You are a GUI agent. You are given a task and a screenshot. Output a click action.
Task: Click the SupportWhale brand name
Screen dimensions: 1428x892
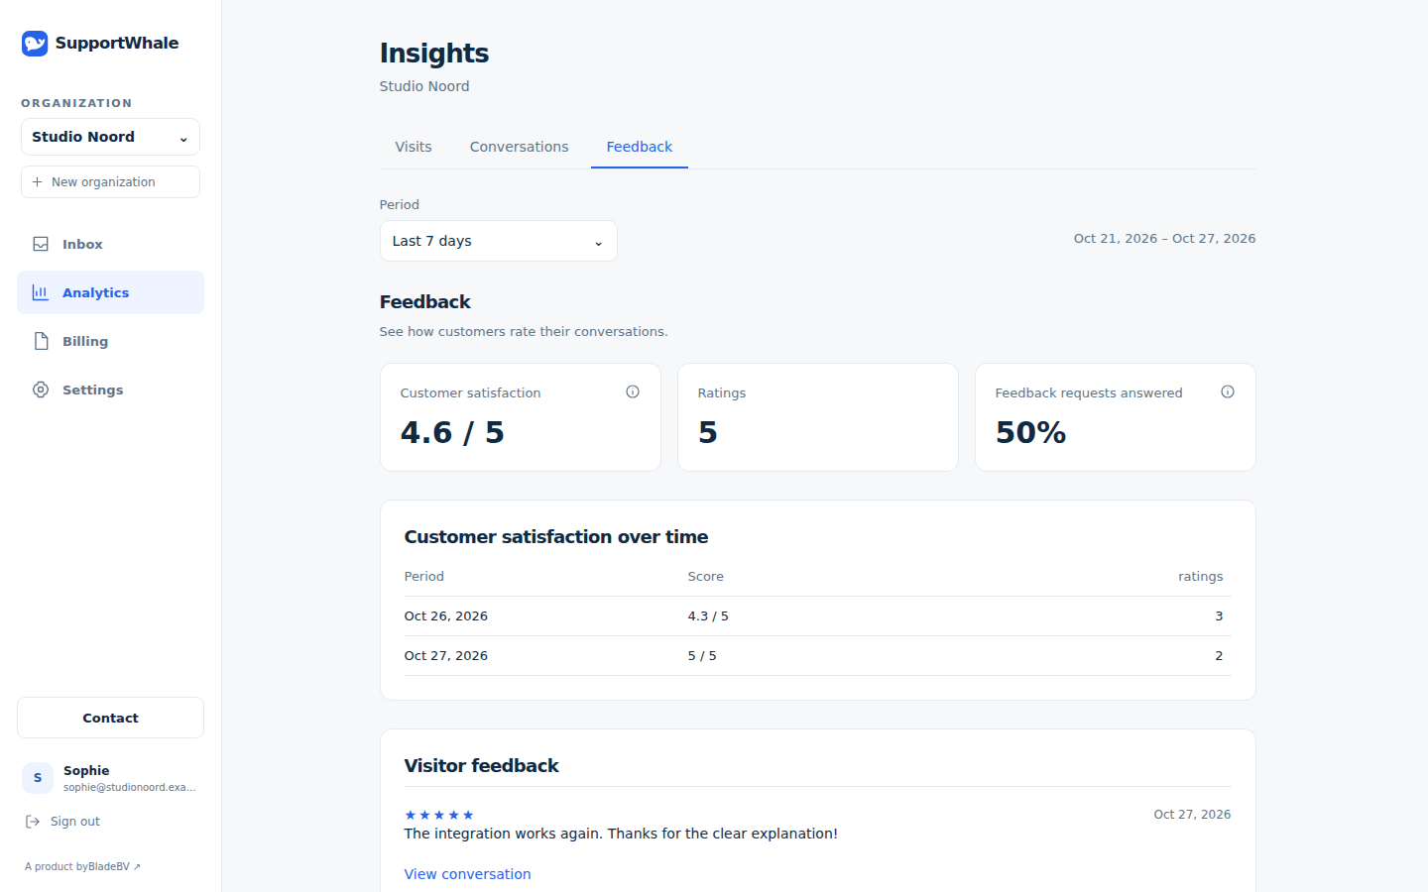117,43
